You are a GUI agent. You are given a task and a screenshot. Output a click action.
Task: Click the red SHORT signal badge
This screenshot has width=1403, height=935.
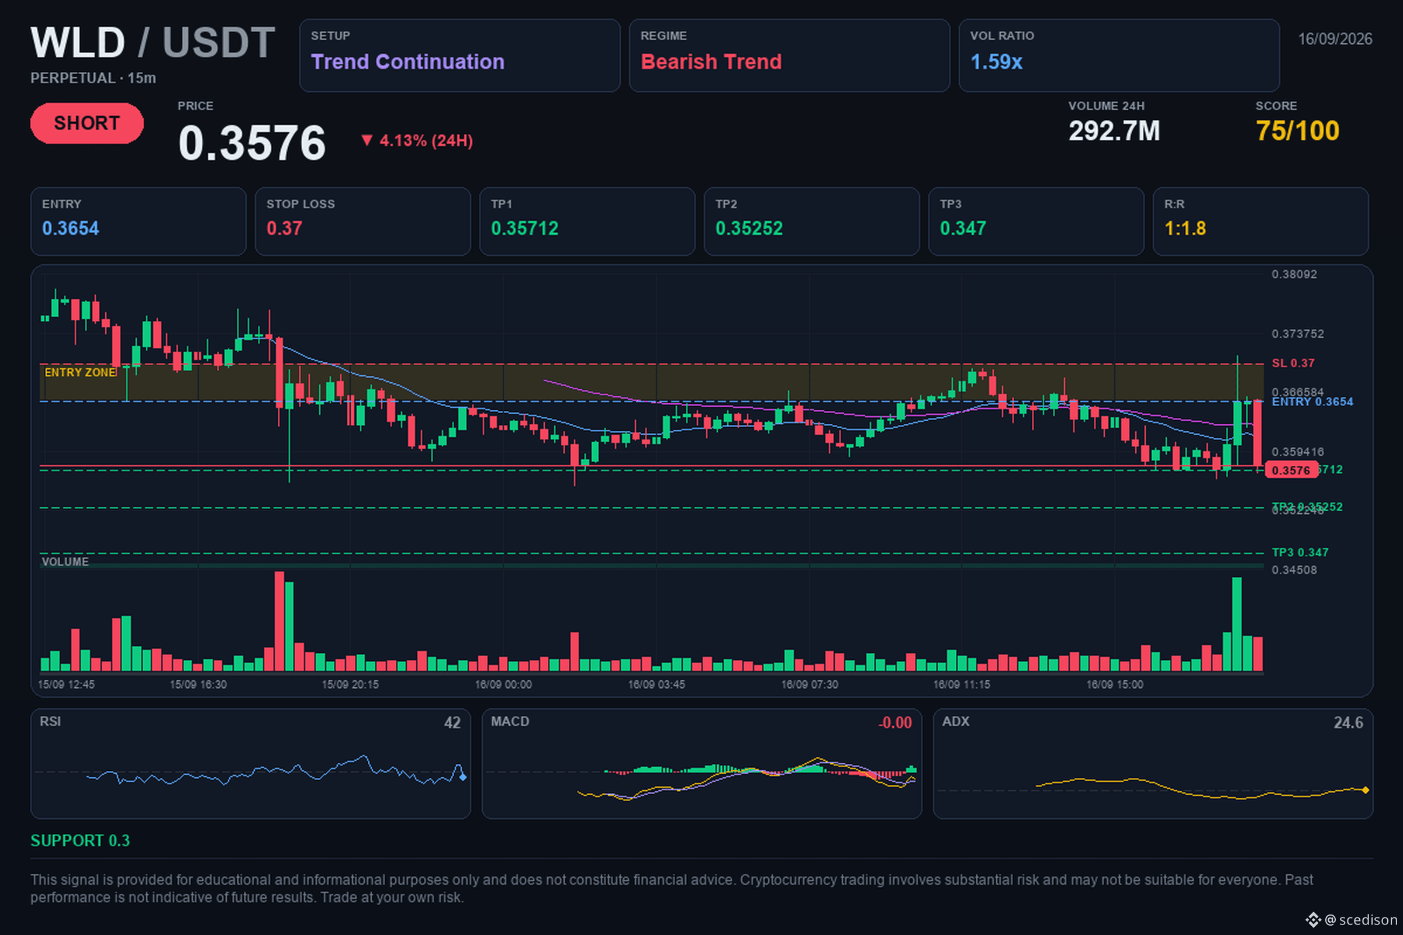[x=87, y=123]
